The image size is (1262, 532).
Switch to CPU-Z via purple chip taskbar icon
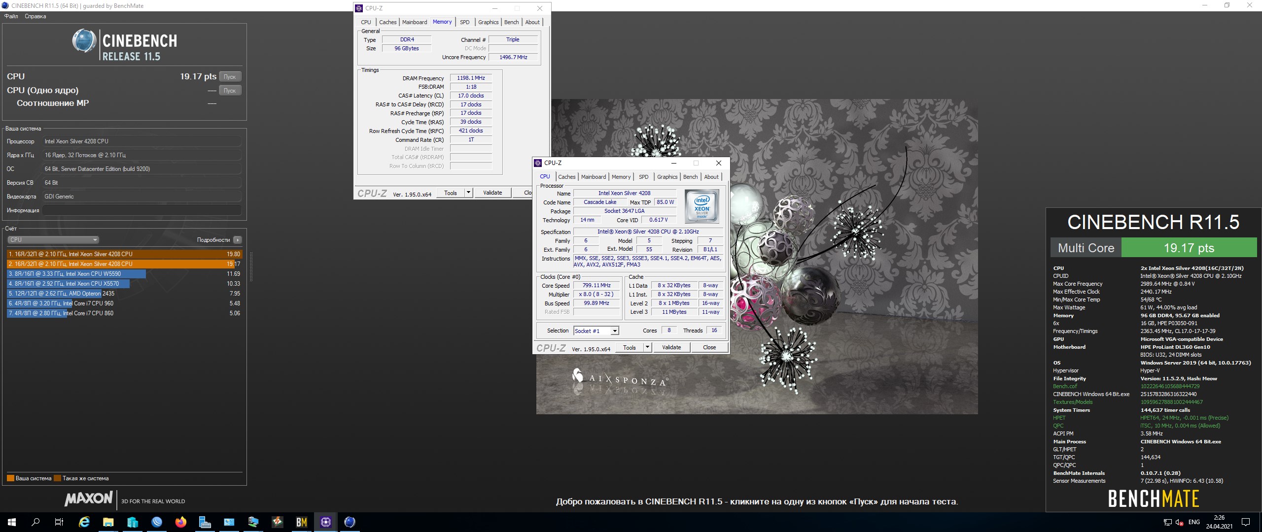tap(326, 522)
